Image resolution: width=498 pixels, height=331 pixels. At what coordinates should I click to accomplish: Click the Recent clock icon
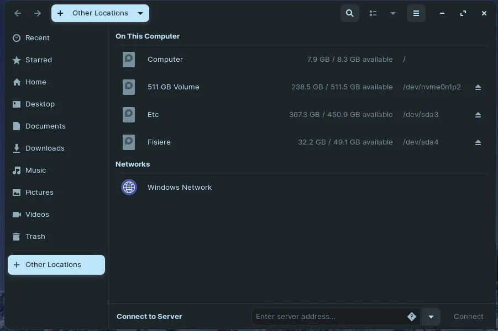(17, 38)
